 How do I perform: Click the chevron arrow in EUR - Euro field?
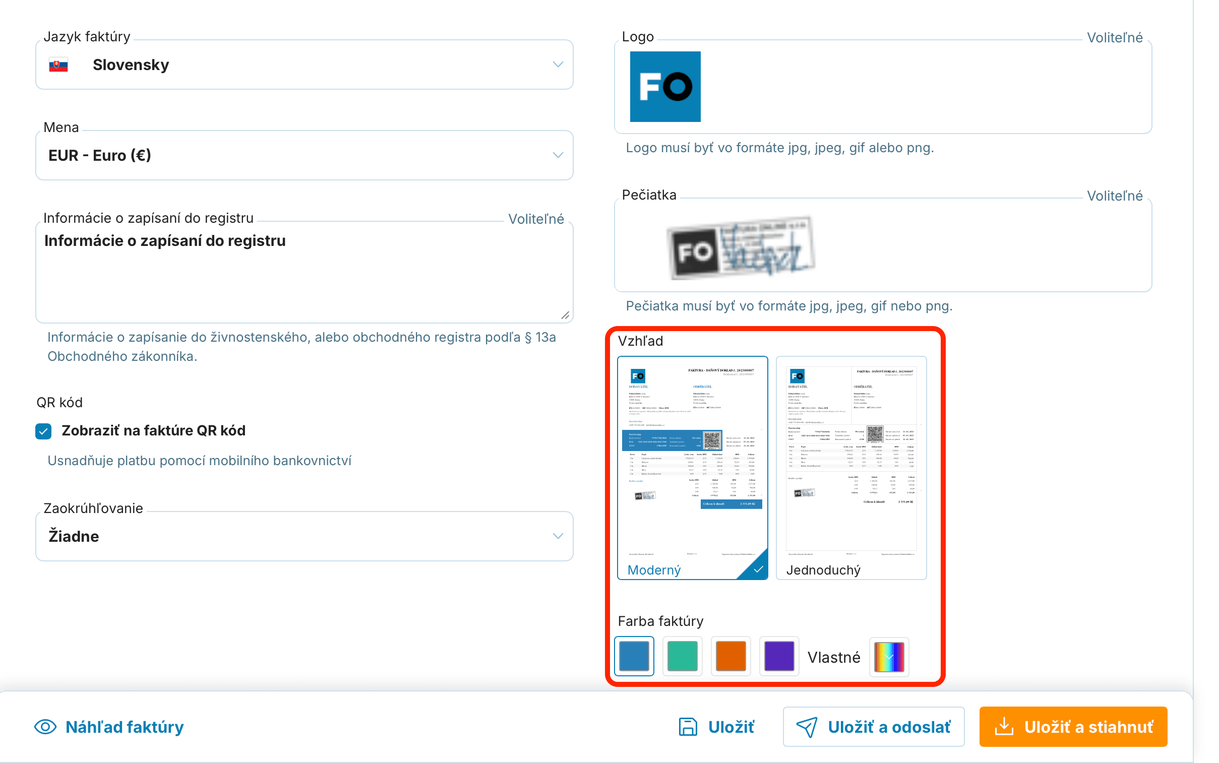558,155
